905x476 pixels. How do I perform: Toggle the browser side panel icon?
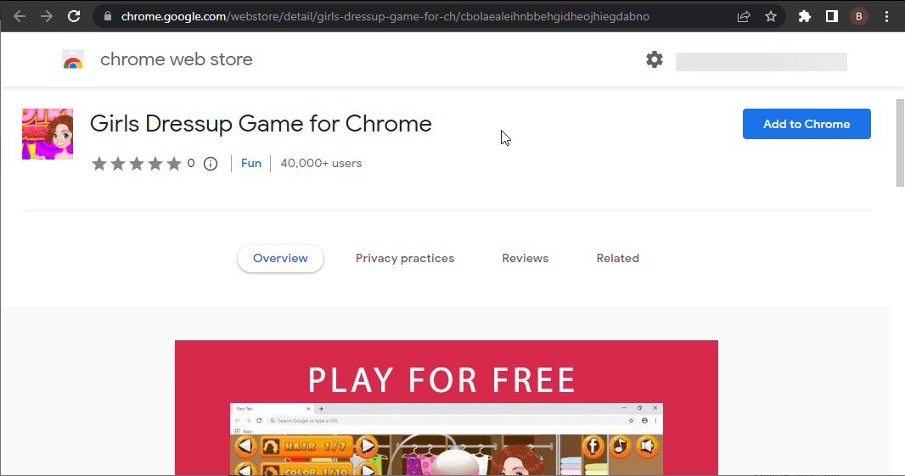tap(832, 17)
